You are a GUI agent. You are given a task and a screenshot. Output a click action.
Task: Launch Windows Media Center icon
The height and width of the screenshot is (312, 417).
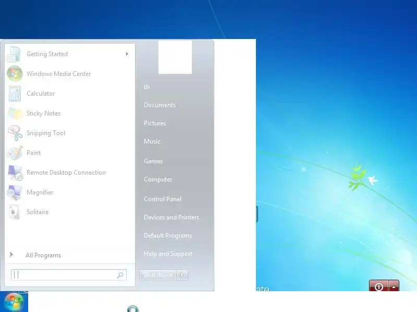(x=15, y=74)
